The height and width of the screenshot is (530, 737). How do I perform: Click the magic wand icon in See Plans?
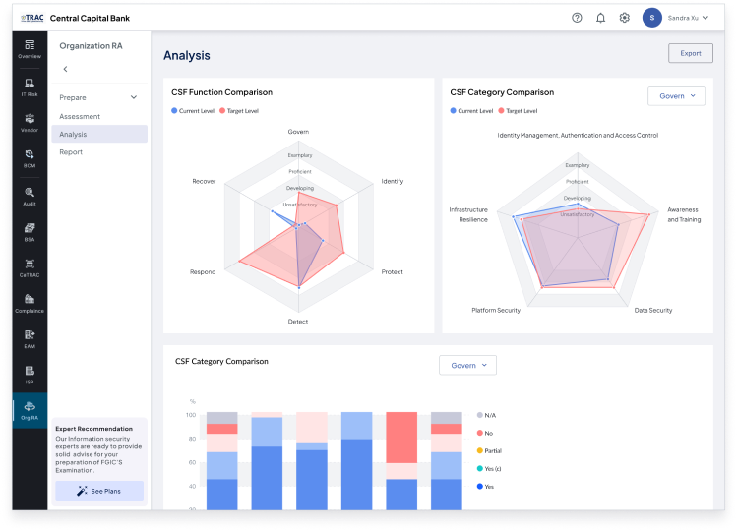(x=82, y=491)
